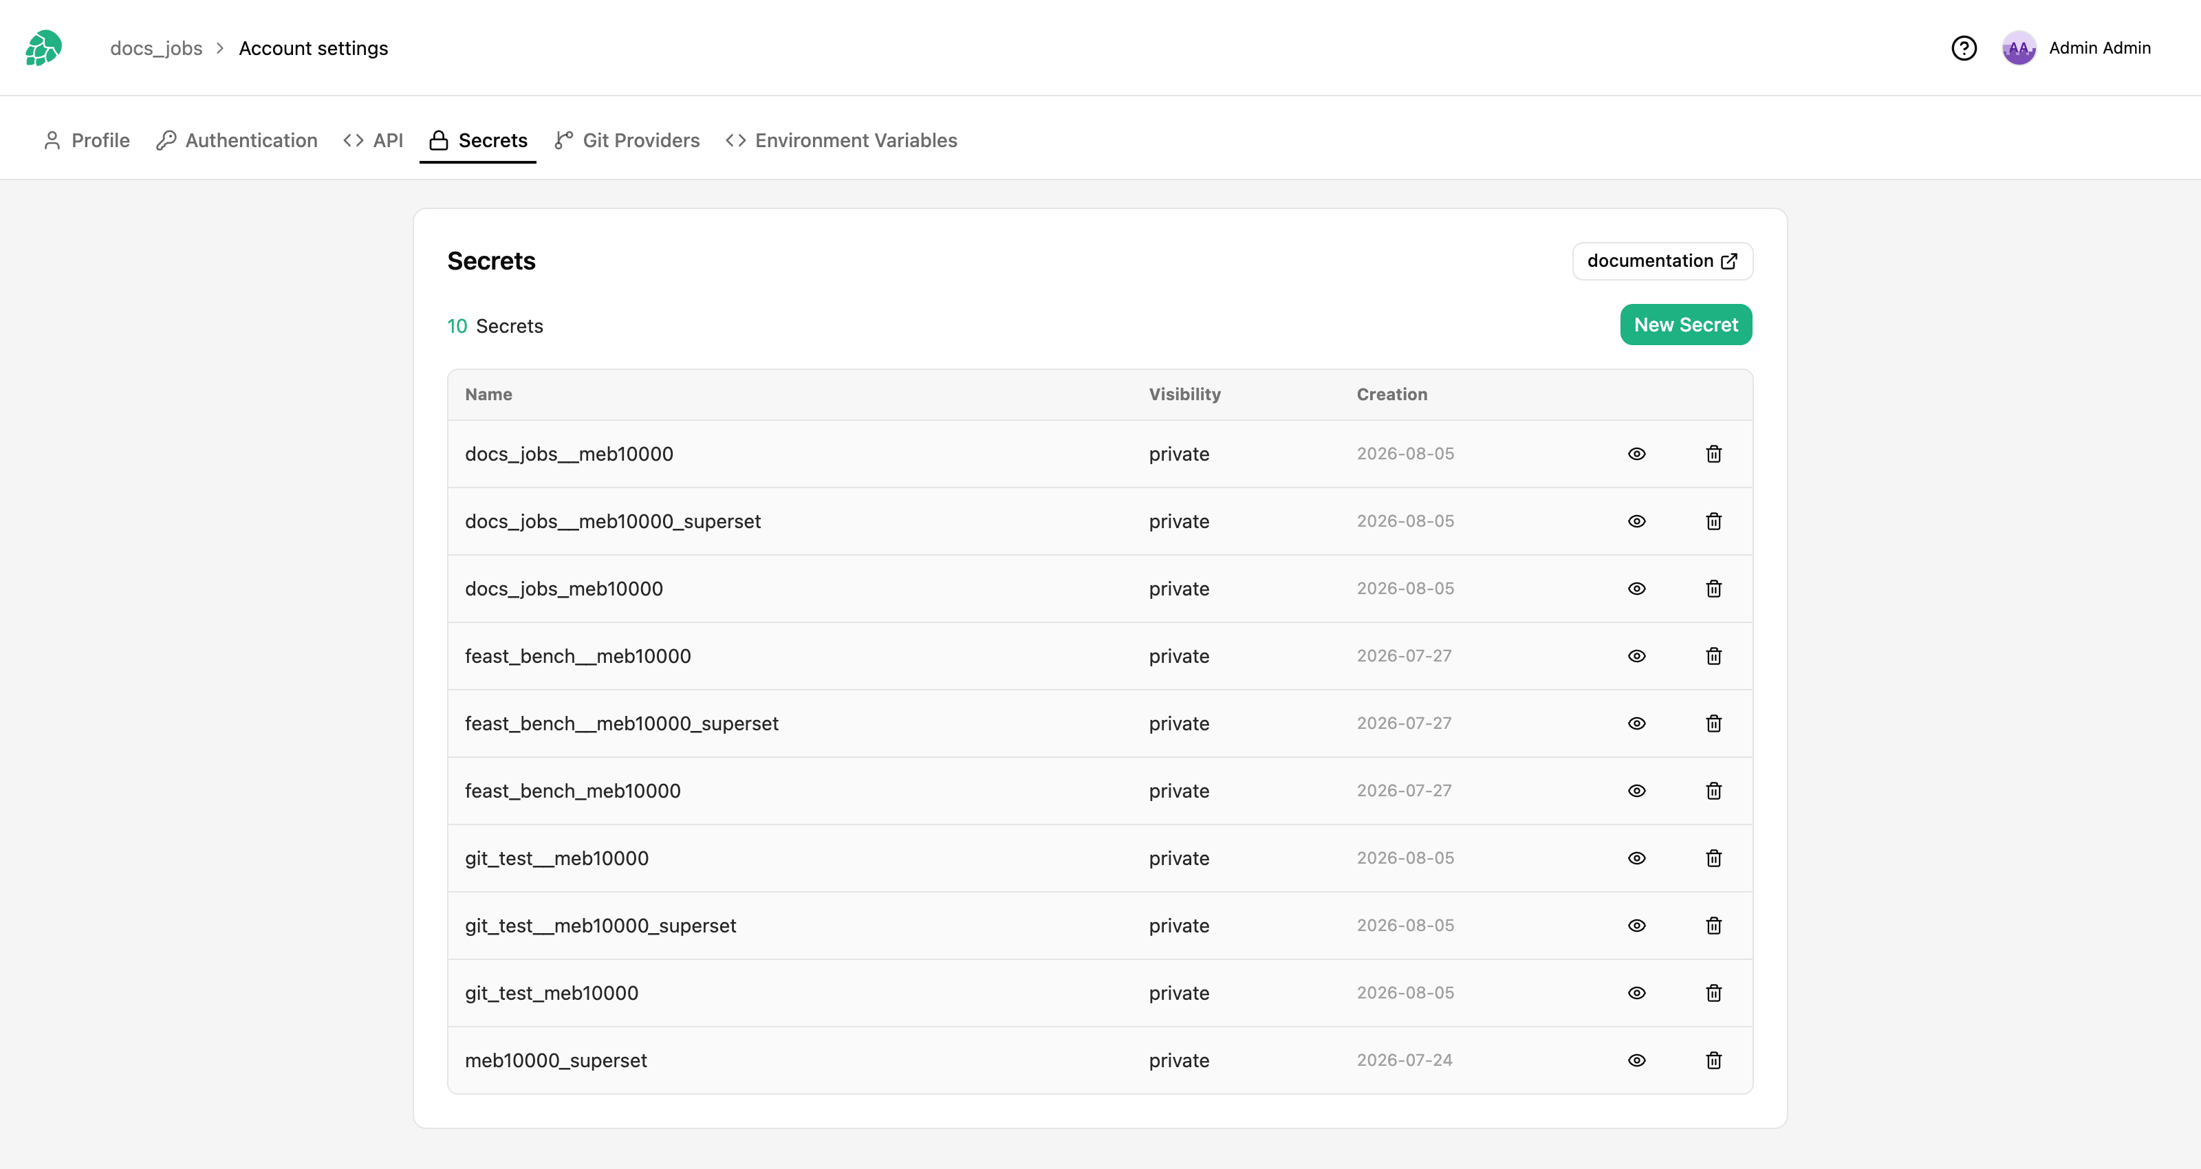Select the meb10000_superset name cell
This screenshot has height=1169, width=2201.
[x=555, y=1060]
